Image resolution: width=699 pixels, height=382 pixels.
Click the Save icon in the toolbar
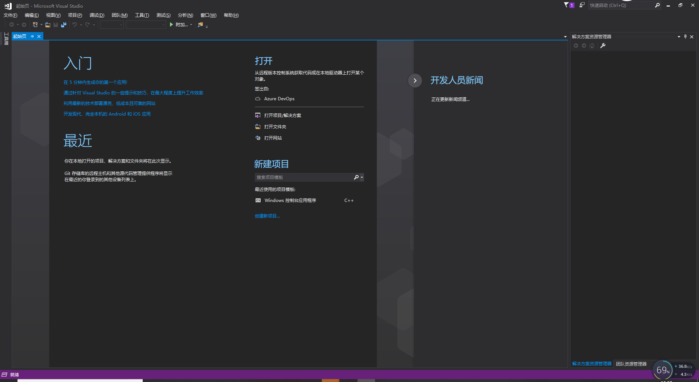pos(56,25)
